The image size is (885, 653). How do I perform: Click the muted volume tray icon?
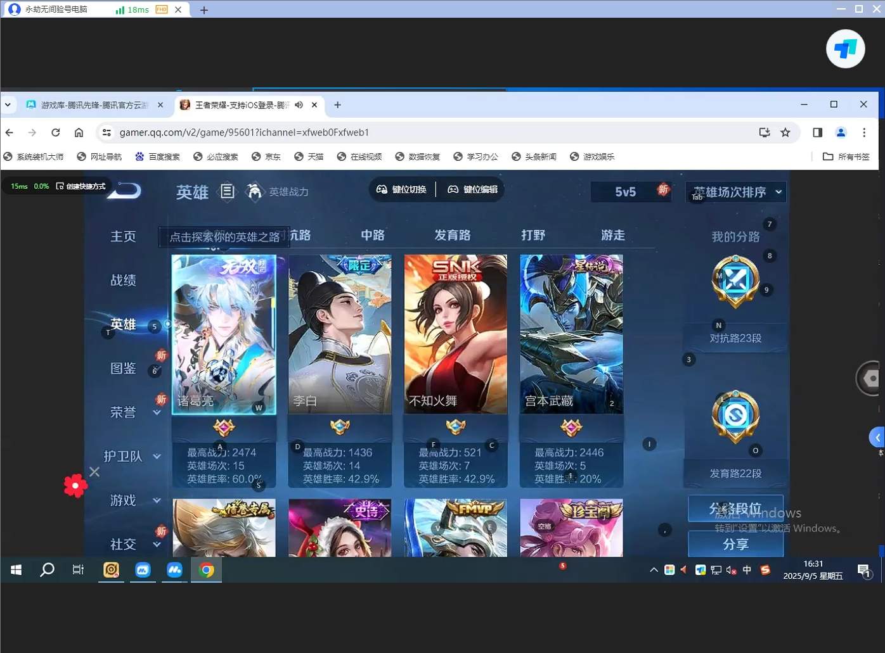(731, 570)
